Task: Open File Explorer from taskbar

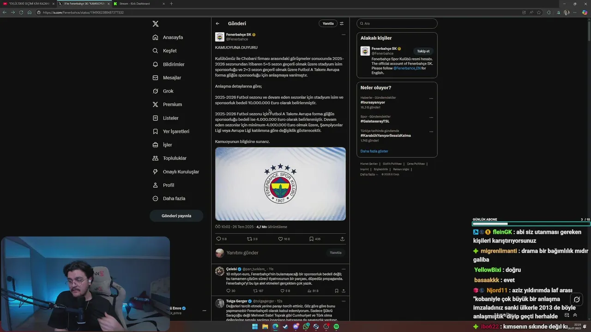Action: pos(265,326)
